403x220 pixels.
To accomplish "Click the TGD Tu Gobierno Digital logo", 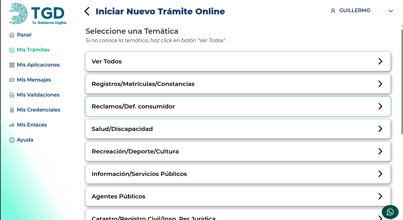I will click(x=38, y=14).
